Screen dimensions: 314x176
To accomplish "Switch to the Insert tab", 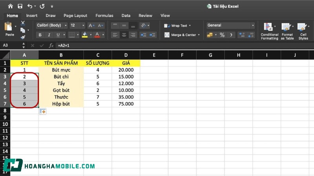I will [x=32, y=16].
